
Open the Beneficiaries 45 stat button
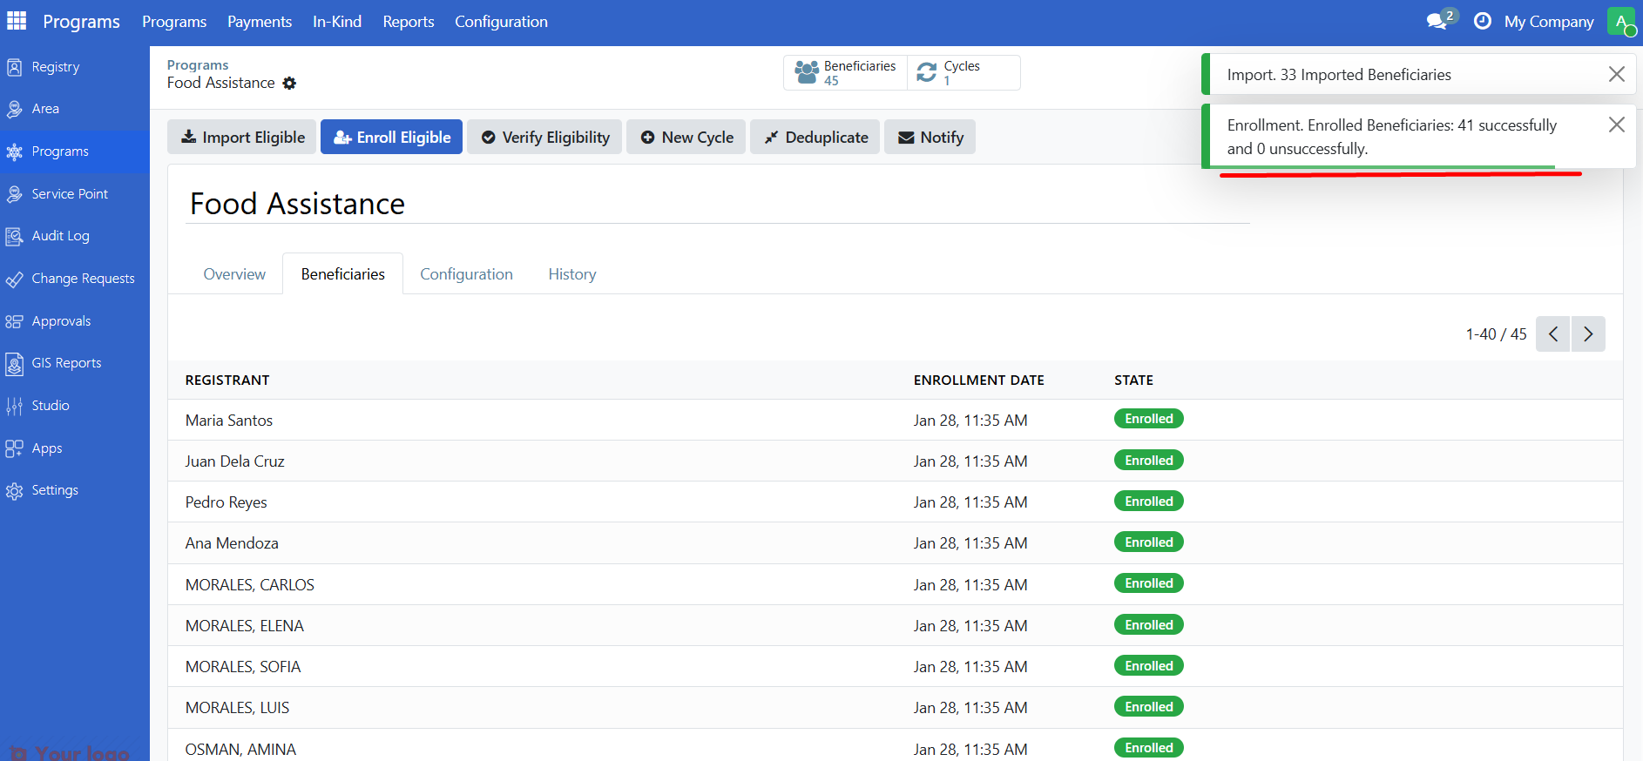(x=845, y=73)
